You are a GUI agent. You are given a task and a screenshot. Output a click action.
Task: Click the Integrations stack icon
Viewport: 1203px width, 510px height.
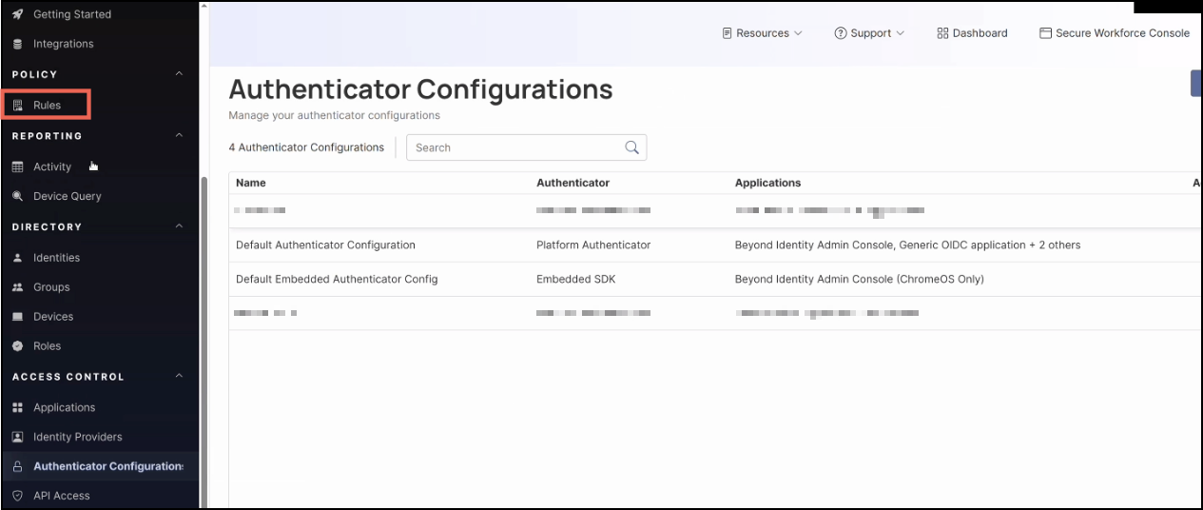17,44
